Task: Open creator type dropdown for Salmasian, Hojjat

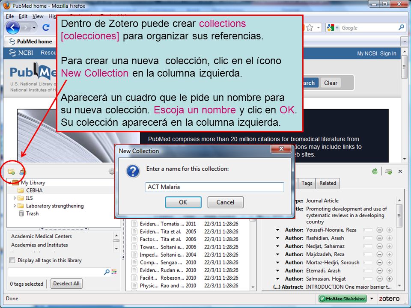Action: pyautogui.click(x=277, y=279)
